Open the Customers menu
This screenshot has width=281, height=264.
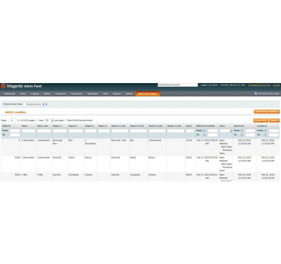[61, 94]
